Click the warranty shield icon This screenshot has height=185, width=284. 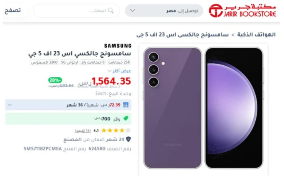point(128,139)
